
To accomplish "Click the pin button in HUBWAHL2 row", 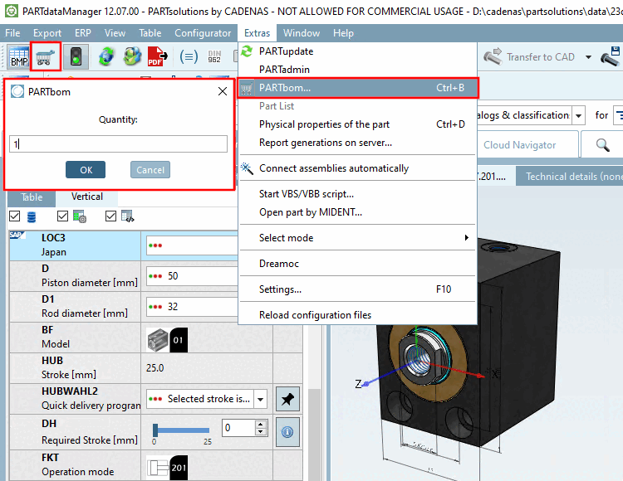I will [287, 399].
